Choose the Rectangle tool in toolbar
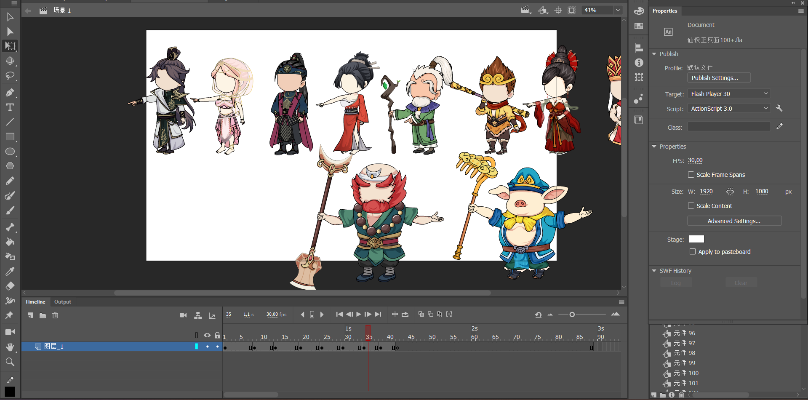Viewport: 808px width, 400px height. pos(10,137)
